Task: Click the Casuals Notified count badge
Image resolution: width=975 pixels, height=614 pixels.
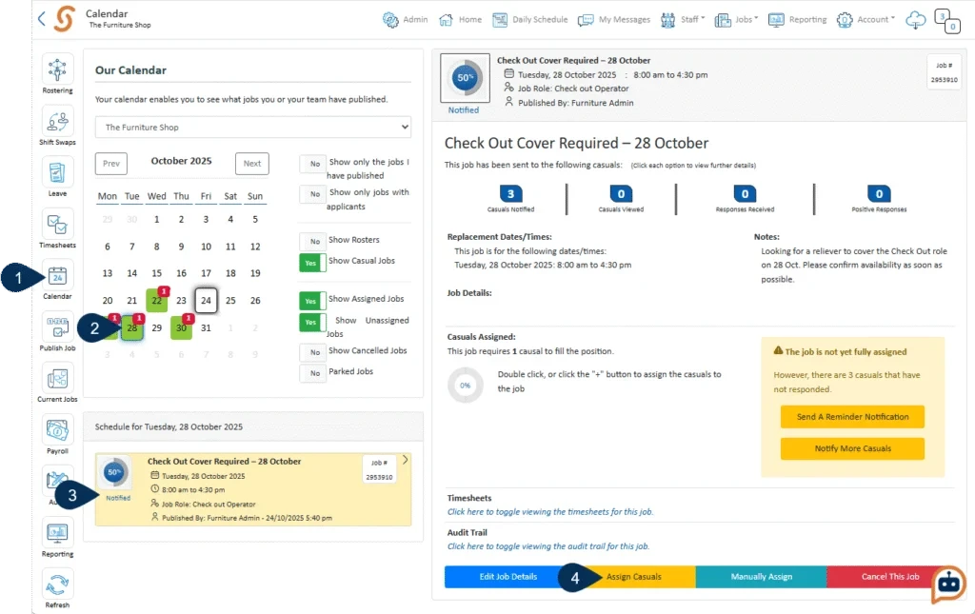Action: click(510, 194)
